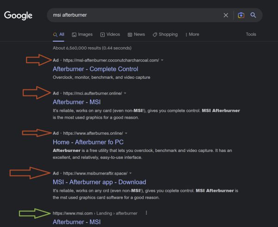
Task: Expand dropdown arrow next to msiburneraftir.space ad
Action: [131, 173]
